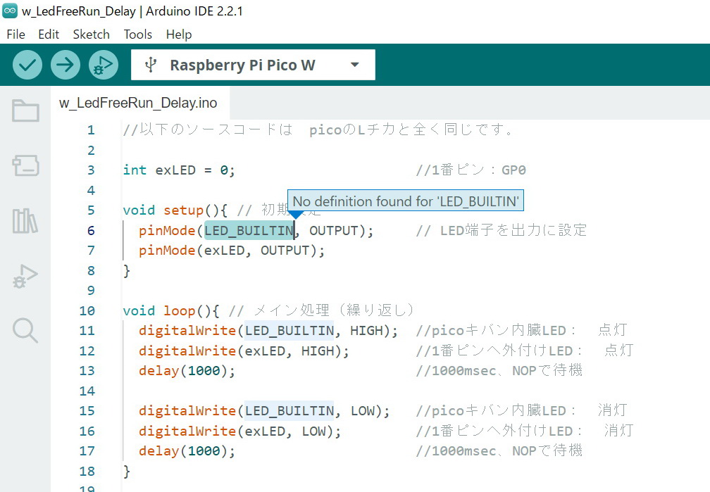Click the line 17 '1000msec' comment
The image size is (710, 492).
coord(499,450)
